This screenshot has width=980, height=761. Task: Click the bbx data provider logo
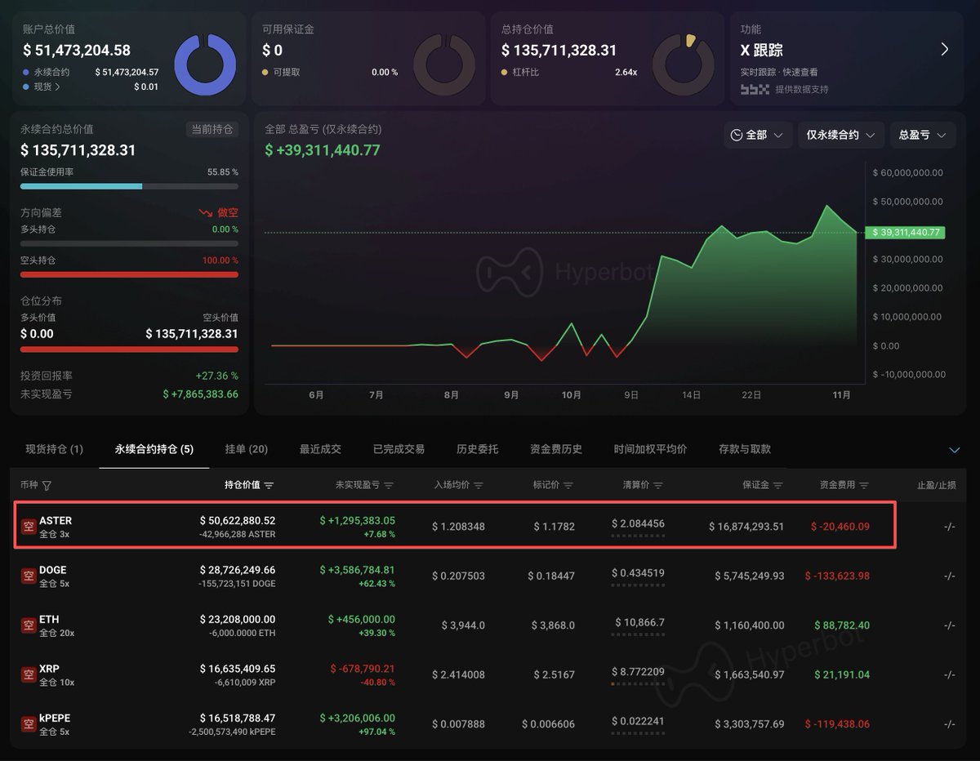(x=755, y=89)
